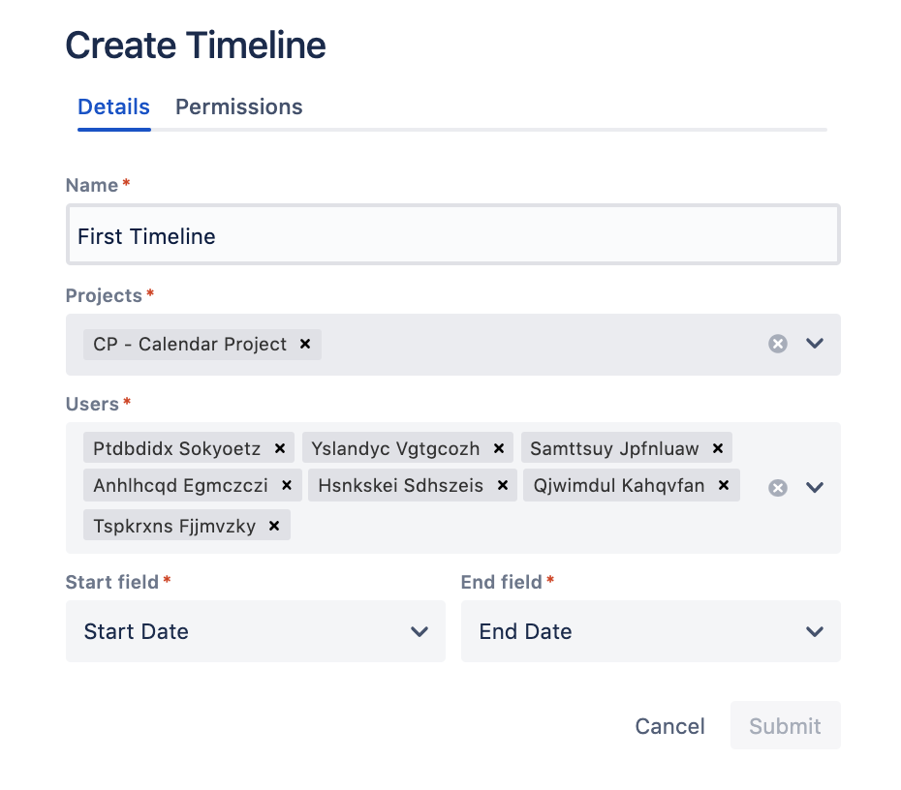Open the End field dropdown
Image resolution: width=901 pixels, height=790 pixels.
[x=650, y=631]
